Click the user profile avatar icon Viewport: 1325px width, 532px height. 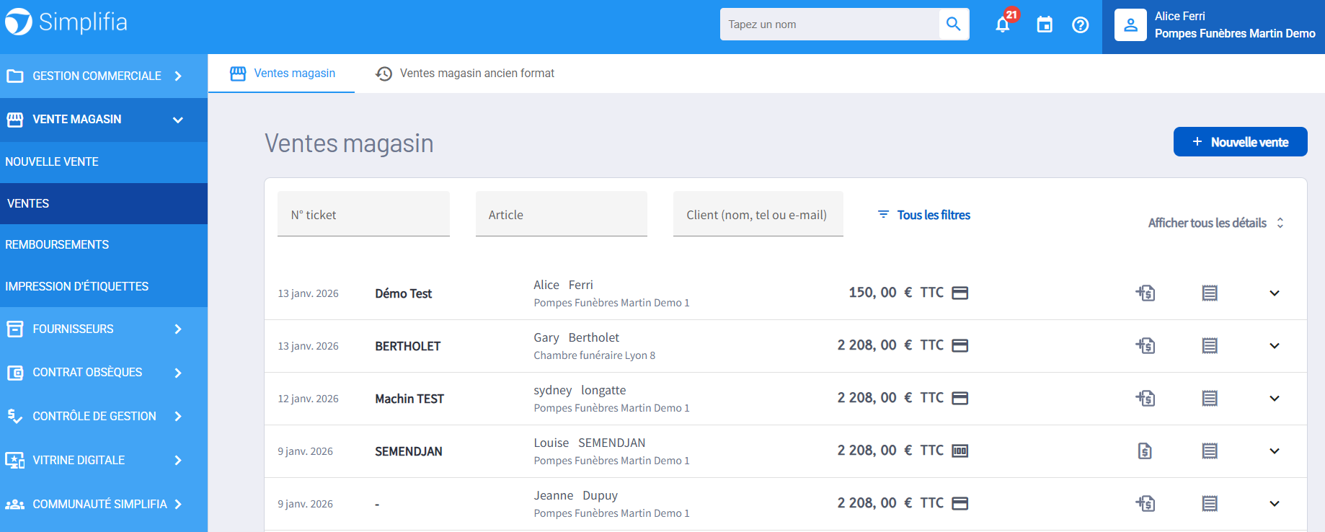(x=1130, y=25)
